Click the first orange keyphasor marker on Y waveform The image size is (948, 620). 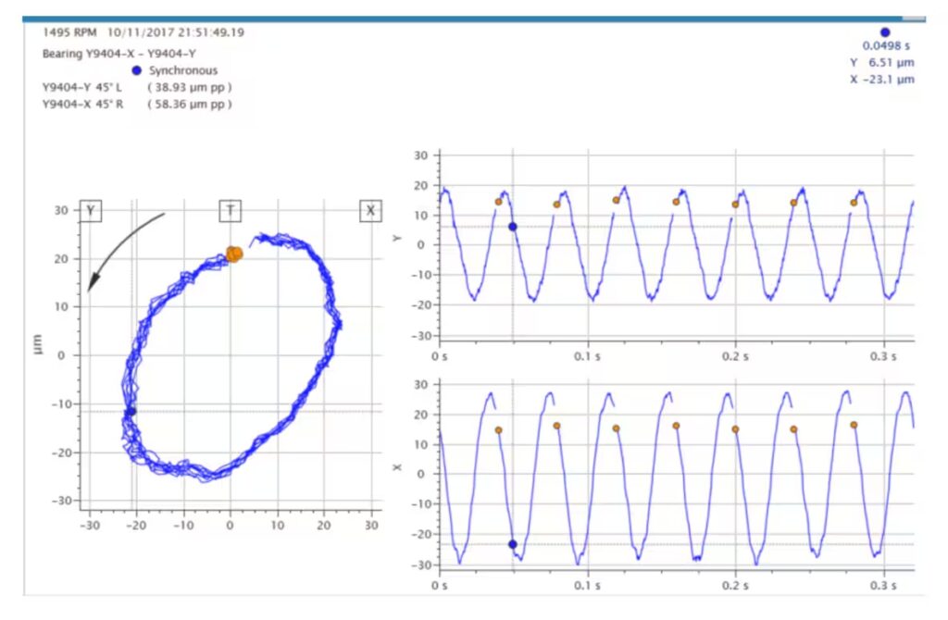pyautogui.click(x=498, y=202)
